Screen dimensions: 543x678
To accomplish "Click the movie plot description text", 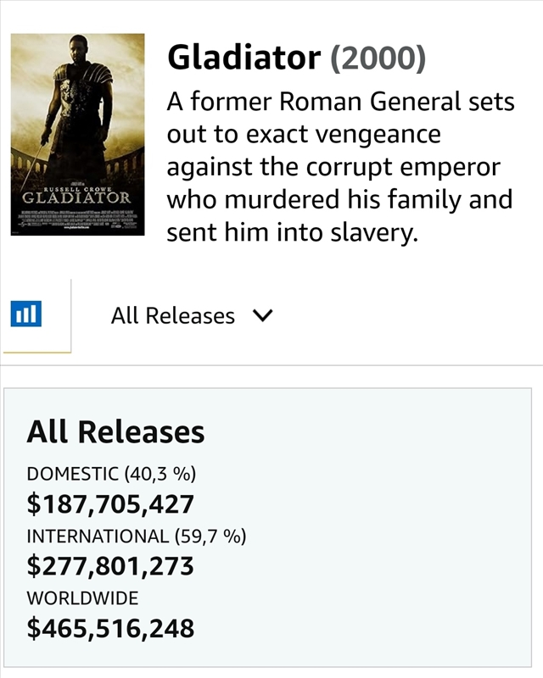I will tap(340, 168).
